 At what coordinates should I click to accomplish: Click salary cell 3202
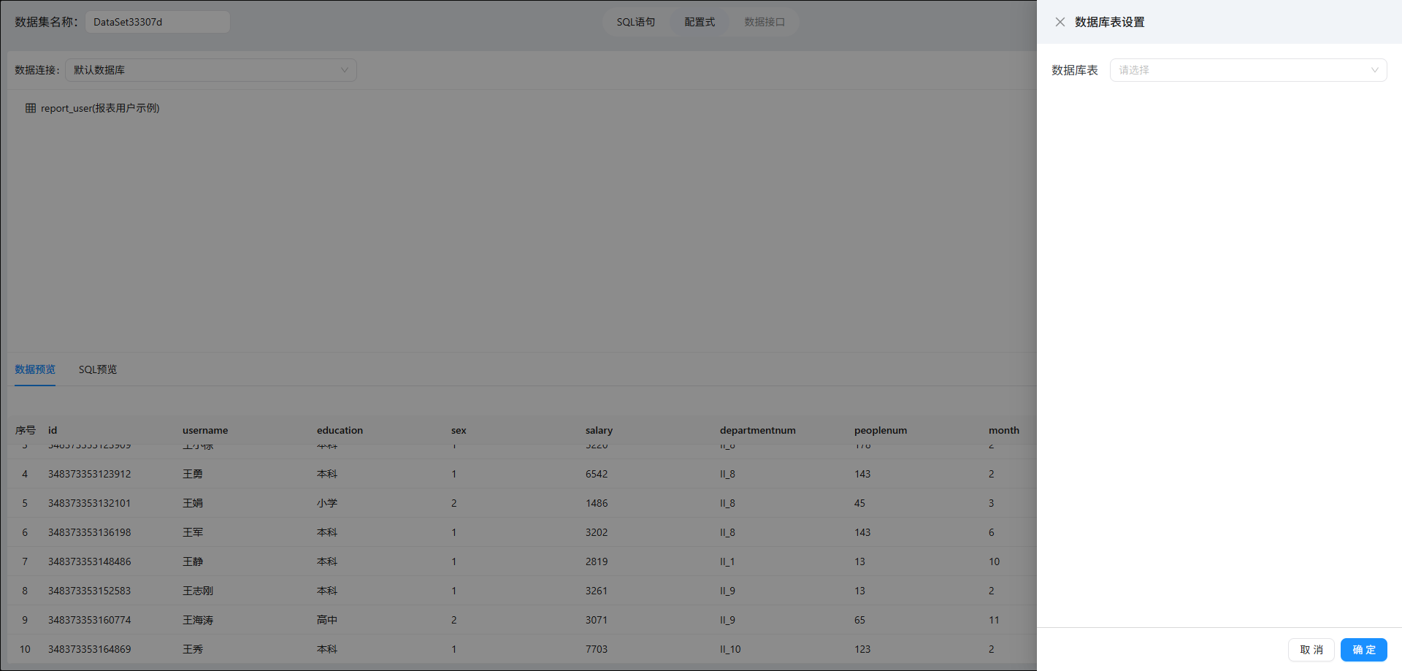coord(597,532)
